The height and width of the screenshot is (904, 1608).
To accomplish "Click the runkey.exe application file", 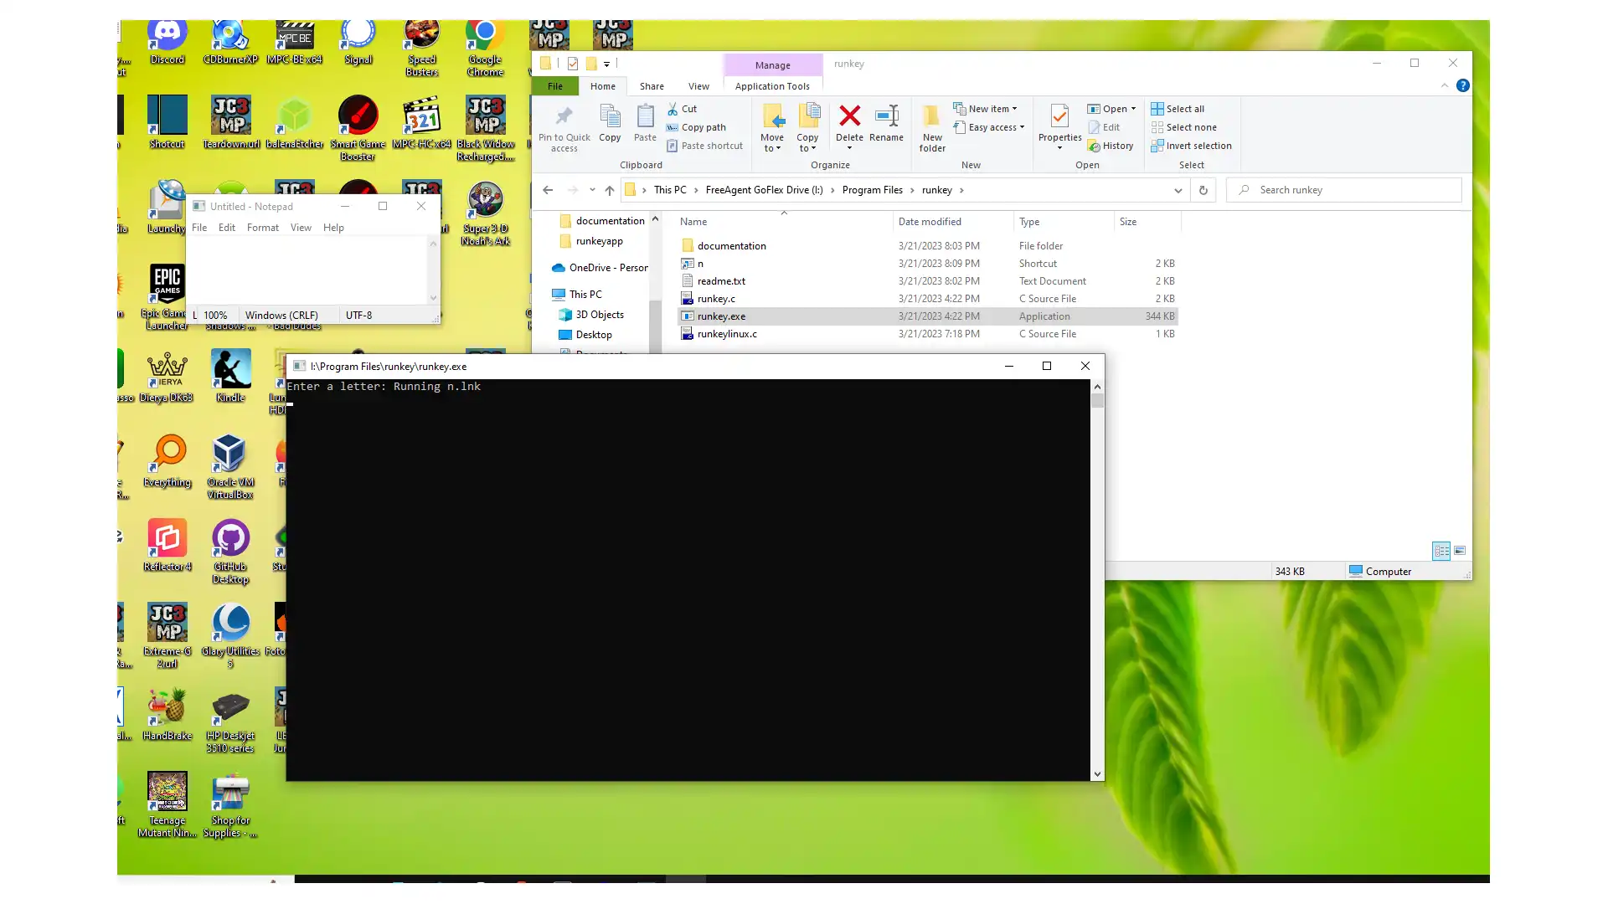I will (720, 316).
